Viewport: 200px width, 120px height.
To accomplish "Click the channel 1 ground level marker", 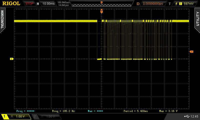I will (x=11, y=59).
